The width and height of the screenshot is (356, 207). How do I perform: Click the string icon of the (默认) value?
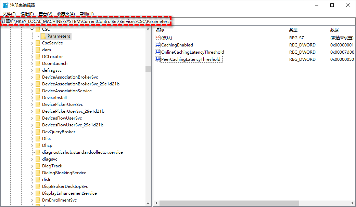click(157, 38)
